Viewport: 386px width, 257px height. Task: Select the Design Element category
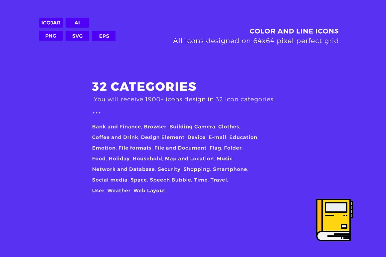coord(163,137)
